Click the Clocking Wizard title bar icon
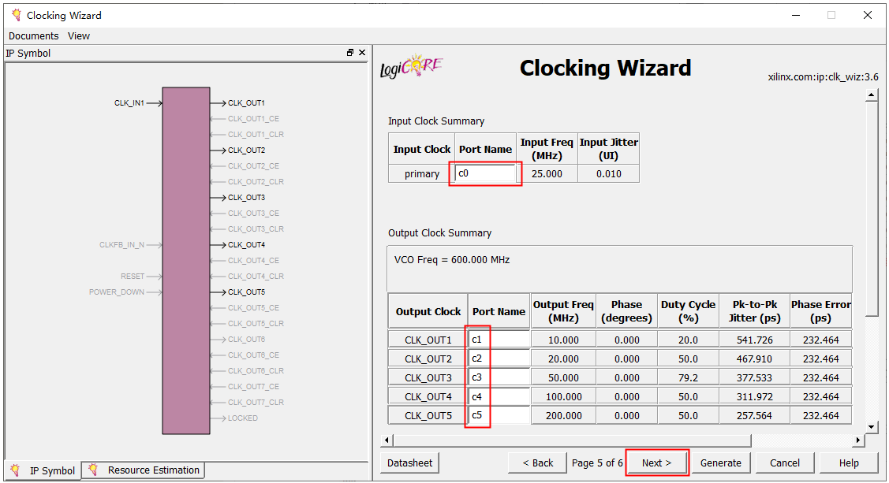Screen dimensions: 889x483 (x=16, y=15)
